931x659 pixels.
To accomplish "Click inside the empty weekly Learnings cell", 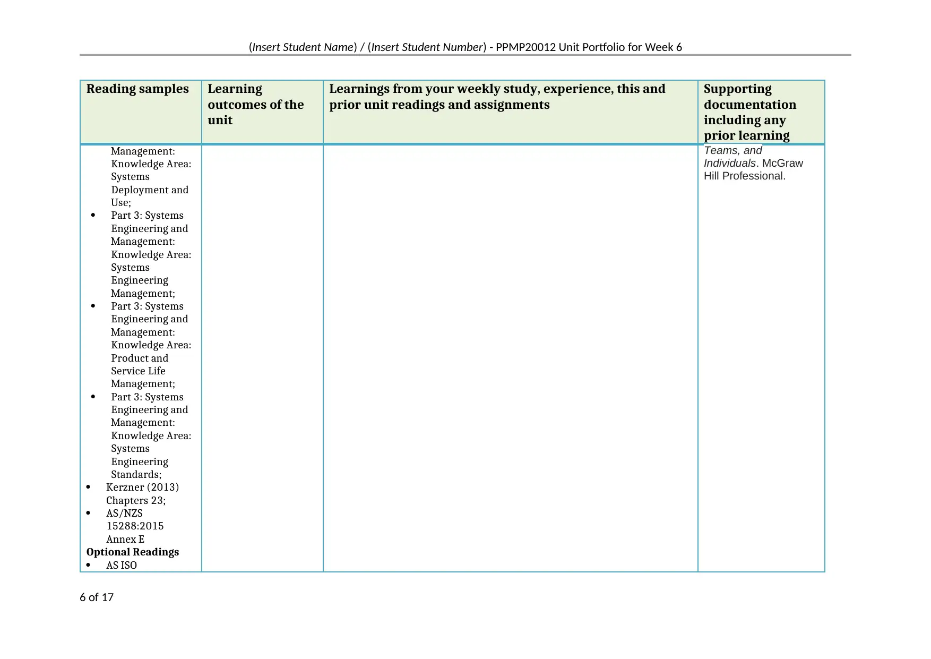I will click(x=510, y=358).
